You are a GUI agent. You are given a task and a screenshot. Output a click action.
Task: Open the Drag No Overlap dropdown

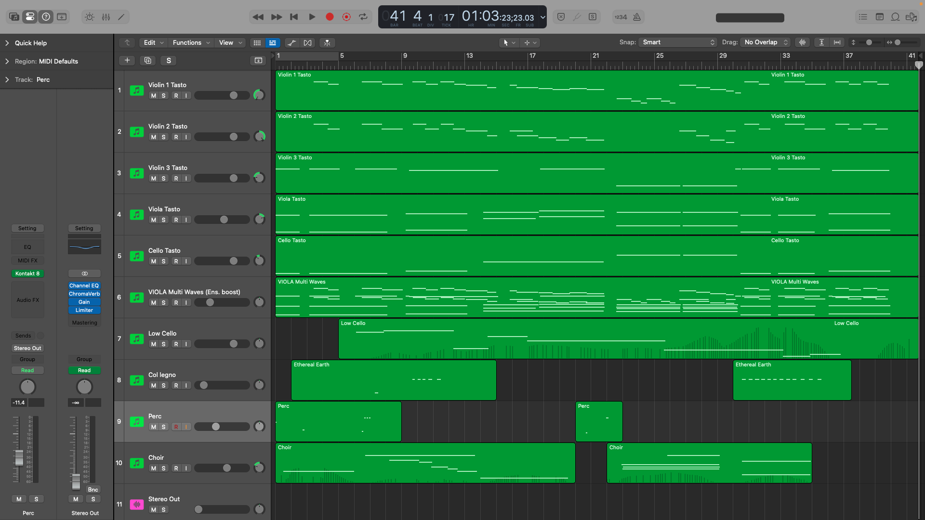click(x=765, y=42)
